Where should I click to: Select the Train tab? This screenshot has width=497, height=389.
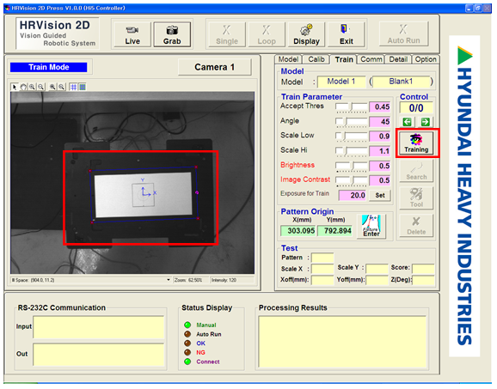click(x=344, y=59)
